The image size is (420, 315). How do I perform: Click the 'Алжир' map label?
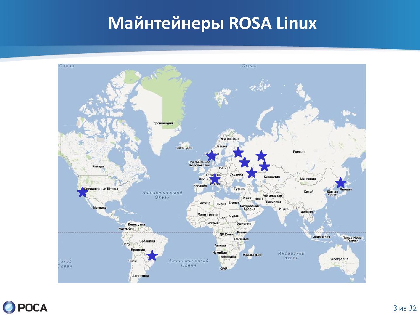pyautogui.click(x=205, y=203)
